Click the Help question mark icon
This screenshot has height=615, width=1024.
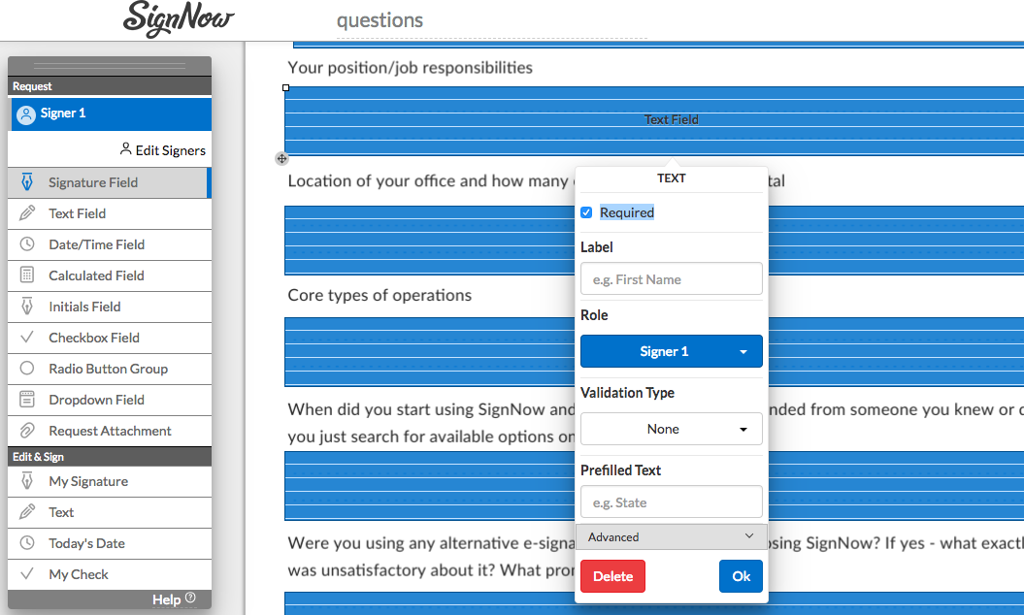[190, 599]
